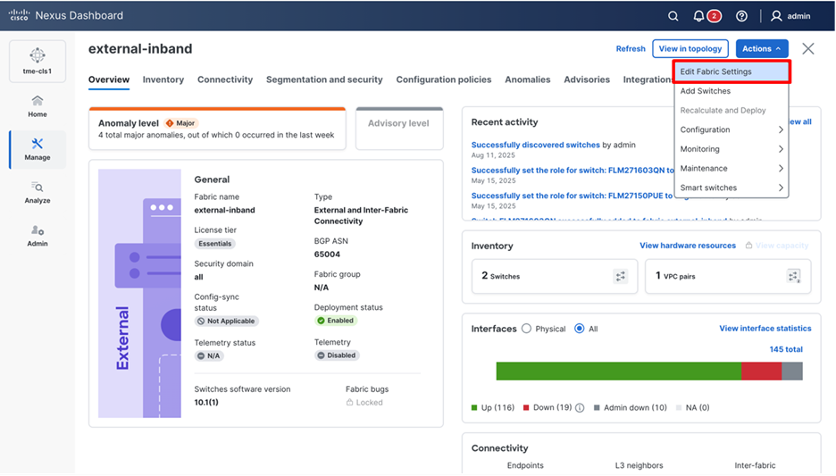Image resolution: width=836 pixels, height=476 pixels.
Task: Click the search magnifier icon
Action: [673, 16]
